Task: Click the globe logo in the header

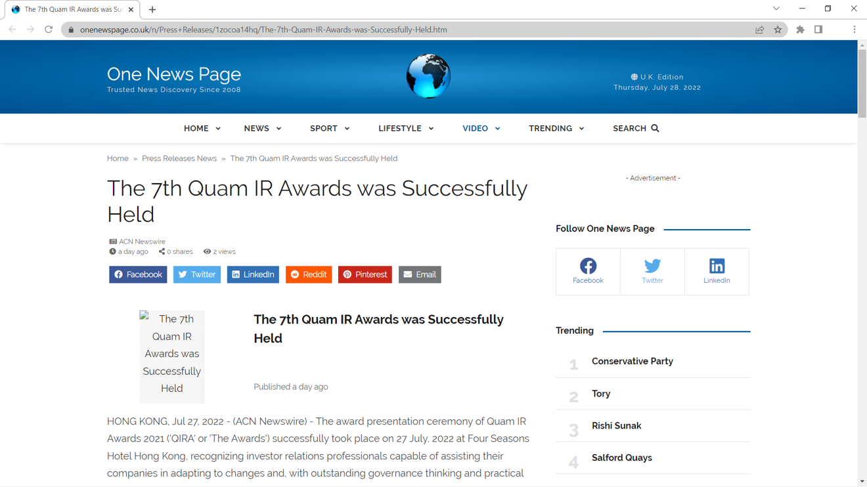Action: (428, 76)
